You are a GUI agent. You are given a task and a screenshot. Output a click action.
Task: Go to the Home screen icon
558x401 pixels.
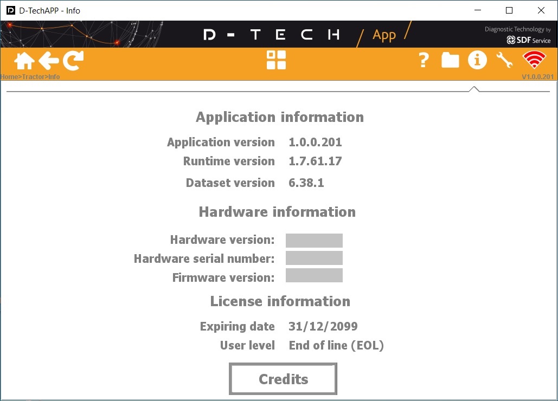coord(24,61)
